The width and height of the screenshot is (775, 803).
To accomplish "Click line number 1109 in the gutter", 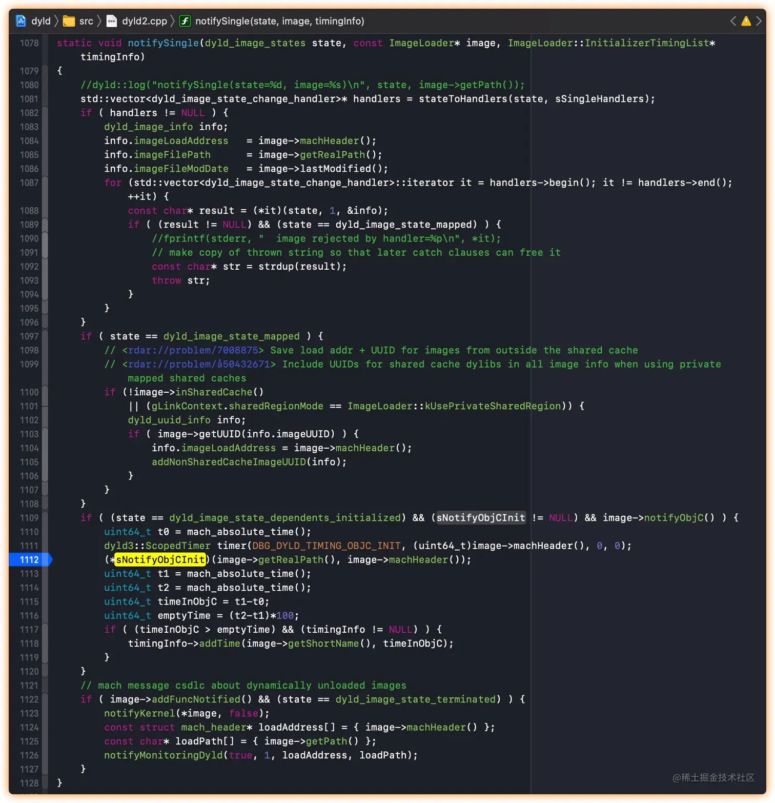I will pyautogui.click(x=29, y=518).
